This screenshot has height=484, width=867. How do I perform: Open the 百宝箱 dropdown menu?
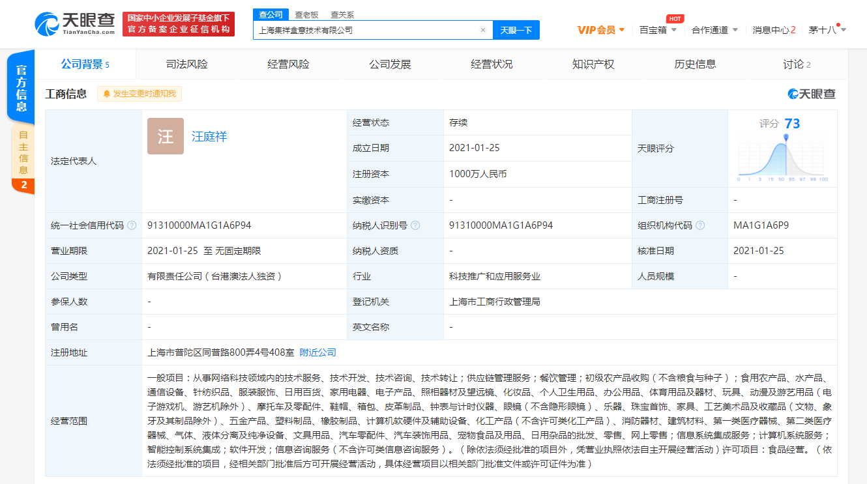pos(657,30)
